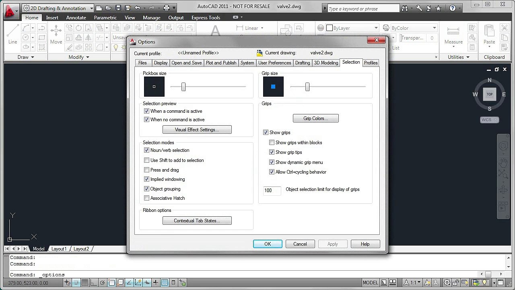Toggle Dynamic Input in the status bar
Viewport: 515px width, 290px height.
pos(147,283)
